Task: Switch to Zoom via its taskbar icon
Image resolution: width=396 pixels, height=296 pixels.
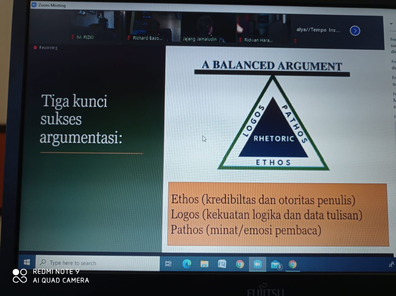Action: click(257, 264)
